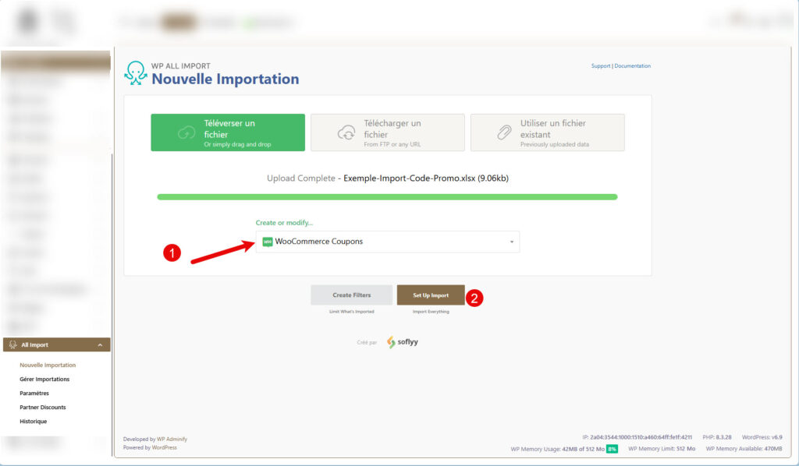Click the Create Filters button
Viewport: 799px width, 466px height.
[x=351, y=295]
